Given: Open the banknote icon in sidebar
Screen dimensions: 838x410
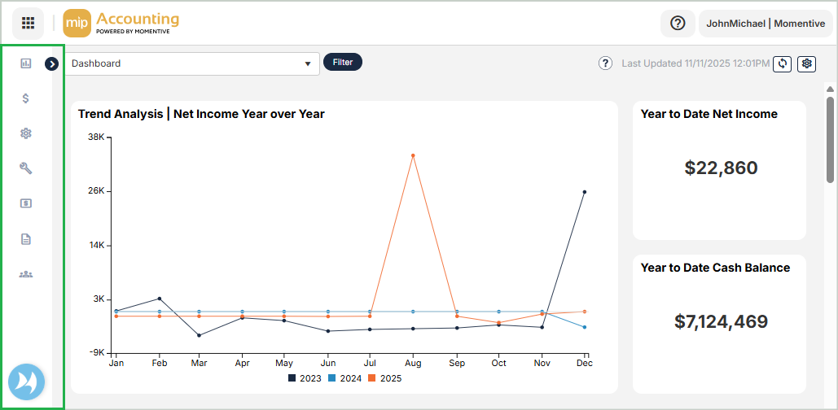Looking at the screenshot, I should coord(26,203).
